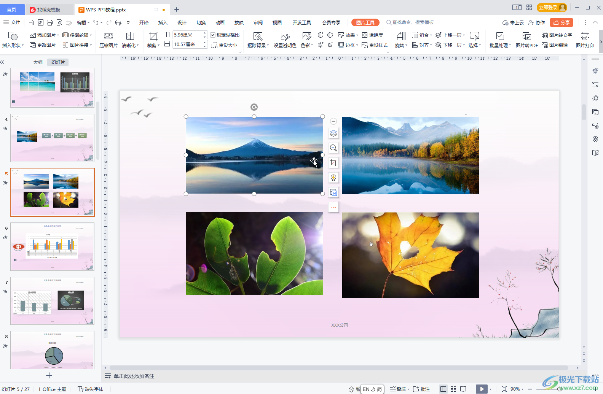The image size is (603, 394).
Task: Open the 插入 ribbon tab
Action: point(163,22)
